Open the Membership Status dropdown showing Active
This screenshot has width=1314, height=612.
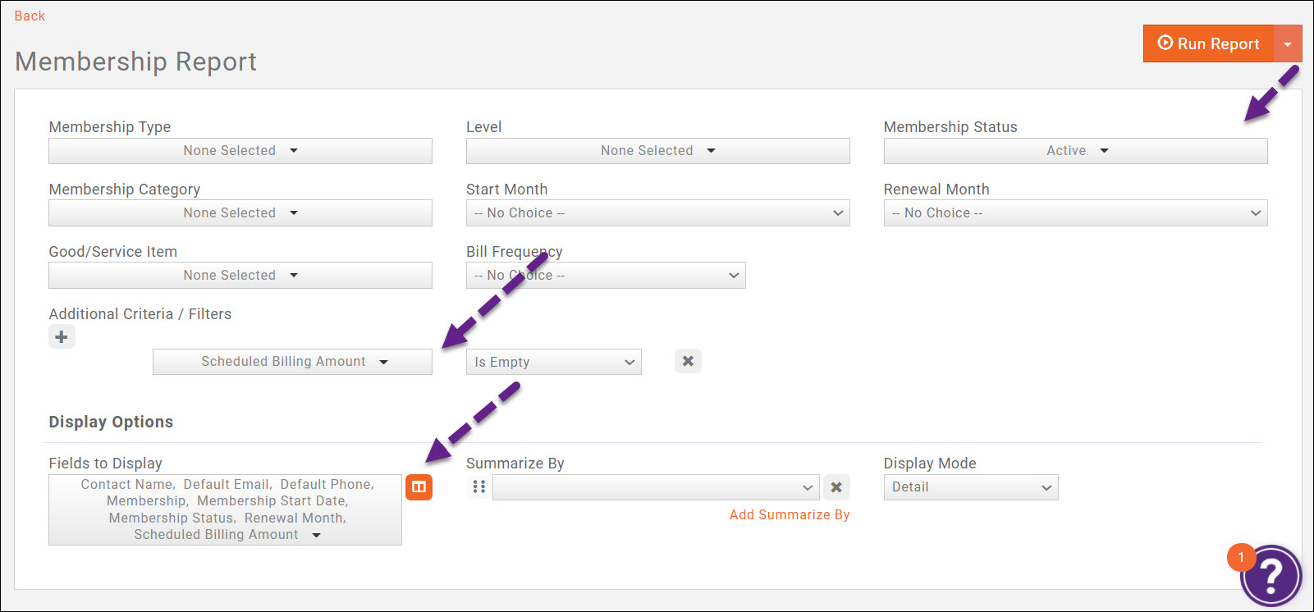click(x=1075, y=150)
